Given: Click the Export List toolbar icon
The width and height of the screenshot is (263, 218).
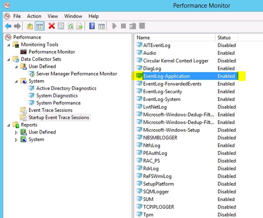Looking at the screenshot, I should pyautogui.click(x=80, y=26).
